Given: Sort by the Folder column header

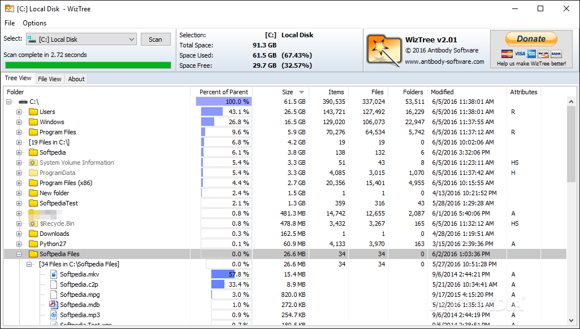Looking at the screenshot, I should (98, 92).
